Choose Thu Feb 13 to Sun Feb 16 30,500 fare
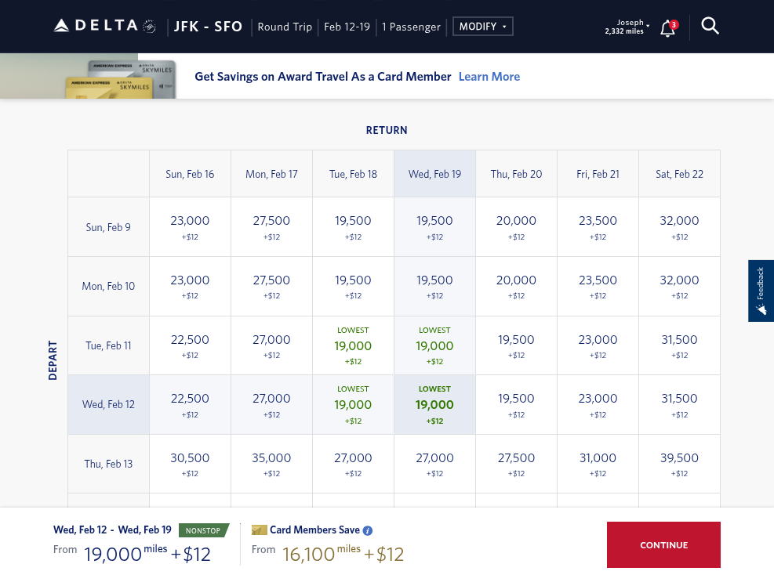Image resolution: width=774 pixels, height=582 pixels. (x=190, y=465)
